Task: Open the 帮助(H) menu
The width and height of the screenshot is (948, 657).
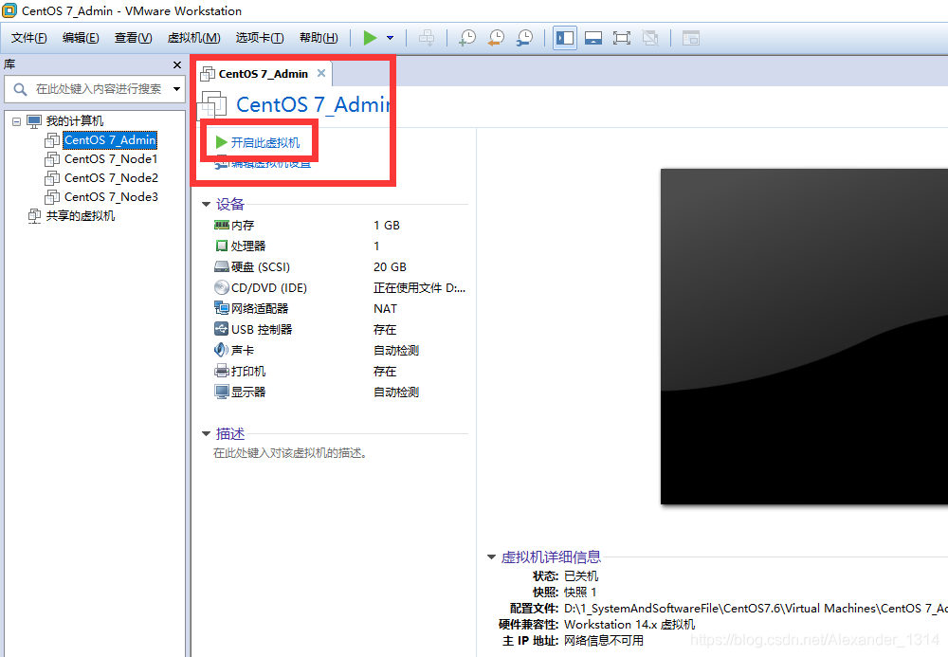Action: [x=319, y=38]
